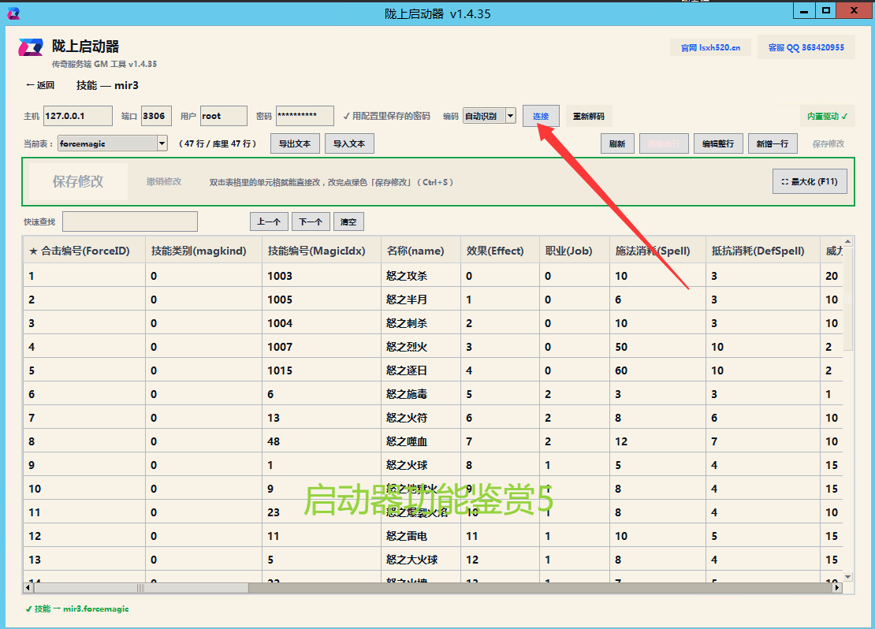This screenshot has width=875, height=629.
Task: Focus the 快速查找 search box
Action: 130,221
